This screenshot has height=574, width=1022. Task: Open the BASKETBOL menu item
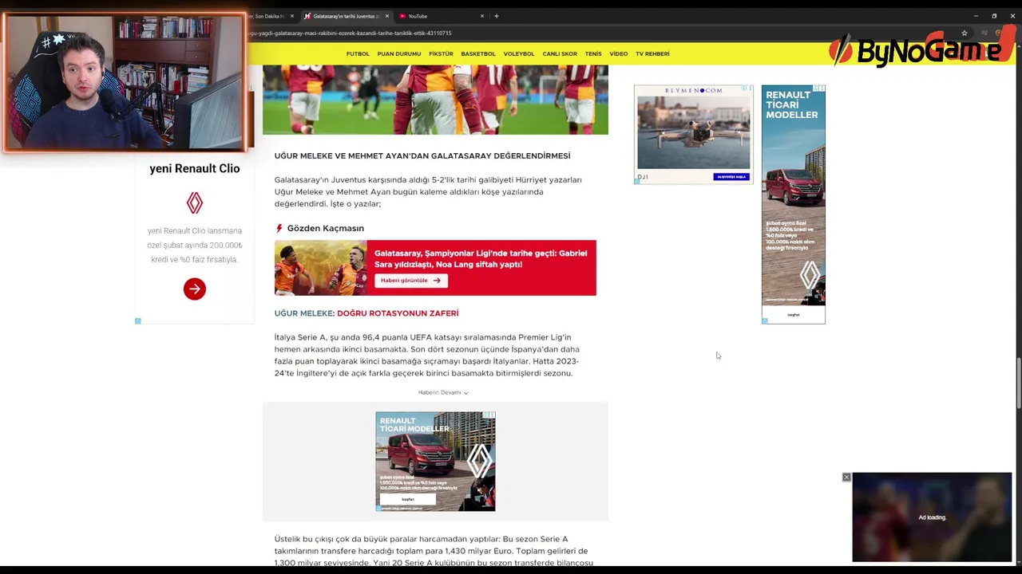point(478,54)
